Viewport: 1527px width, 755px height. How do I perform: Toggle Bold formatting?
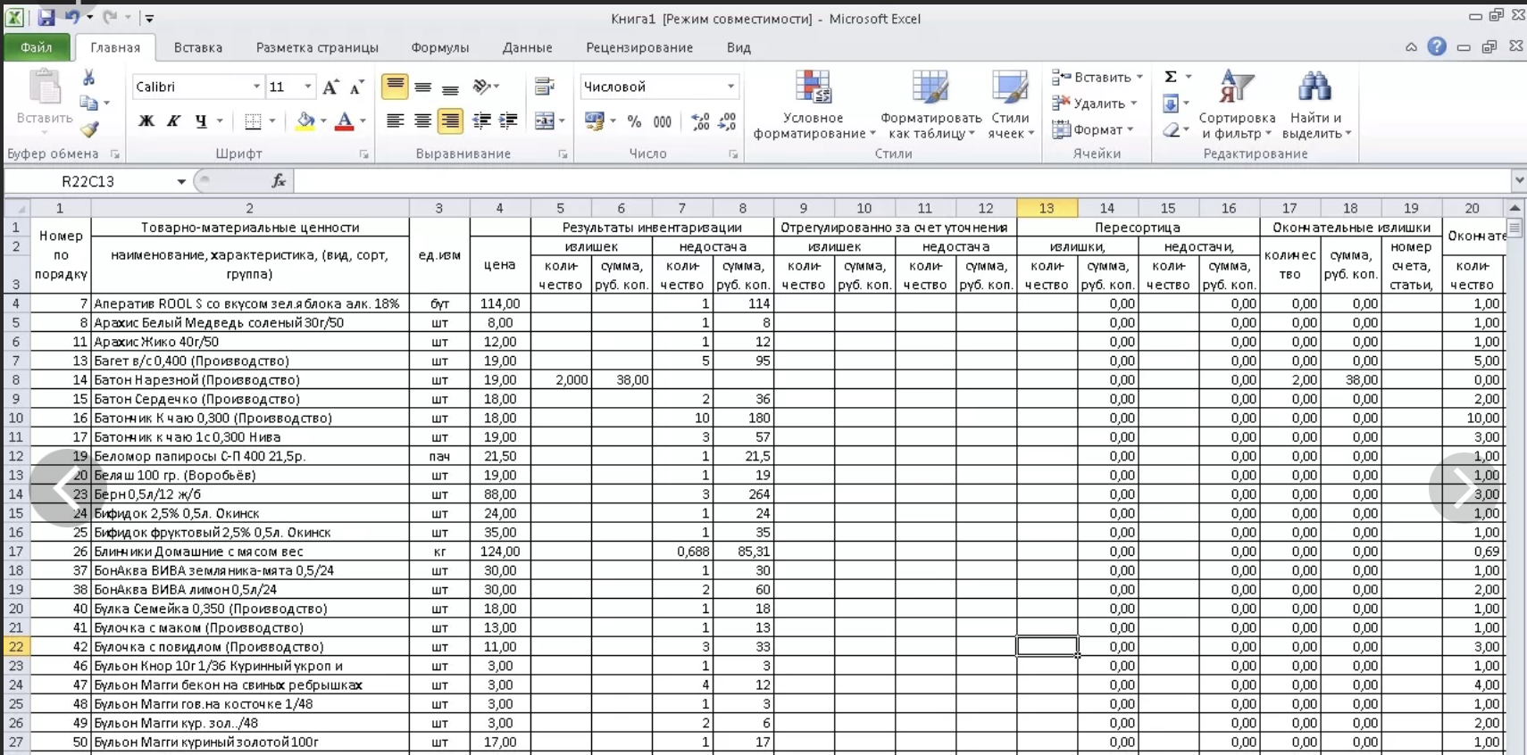click(146, 121)
